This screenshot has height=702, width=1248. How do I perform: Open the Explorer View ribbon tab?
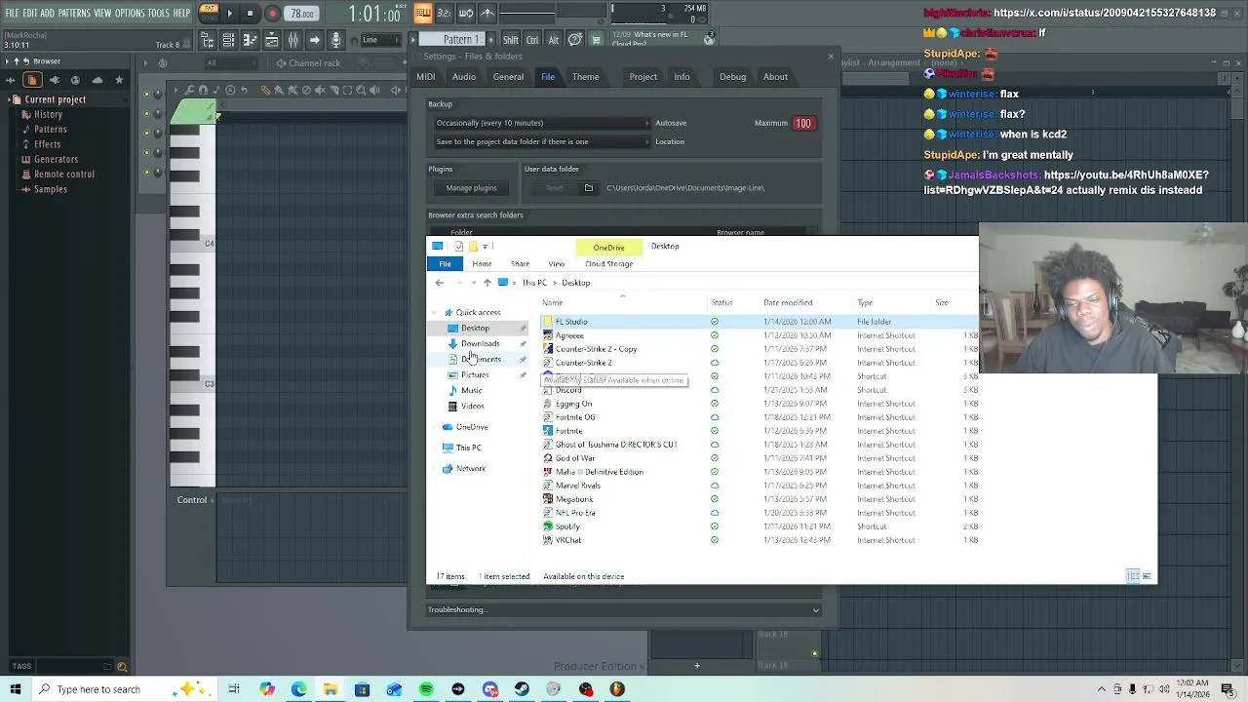pyautogui.click(x=556, y=264)
